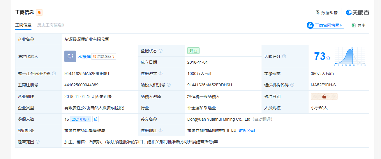Click help icon beside 登记状态
The width and height of the screenshot is (381, 159).
[x=160, y=51]
